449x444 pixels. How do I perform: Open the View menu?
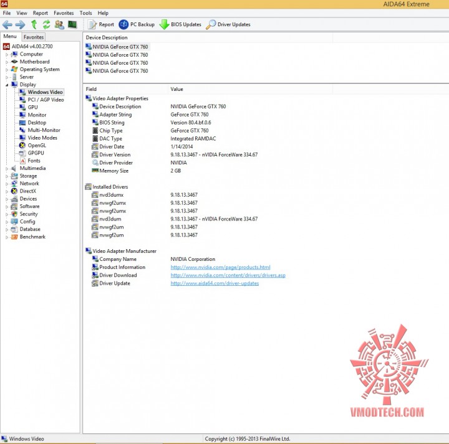point(22,13)
